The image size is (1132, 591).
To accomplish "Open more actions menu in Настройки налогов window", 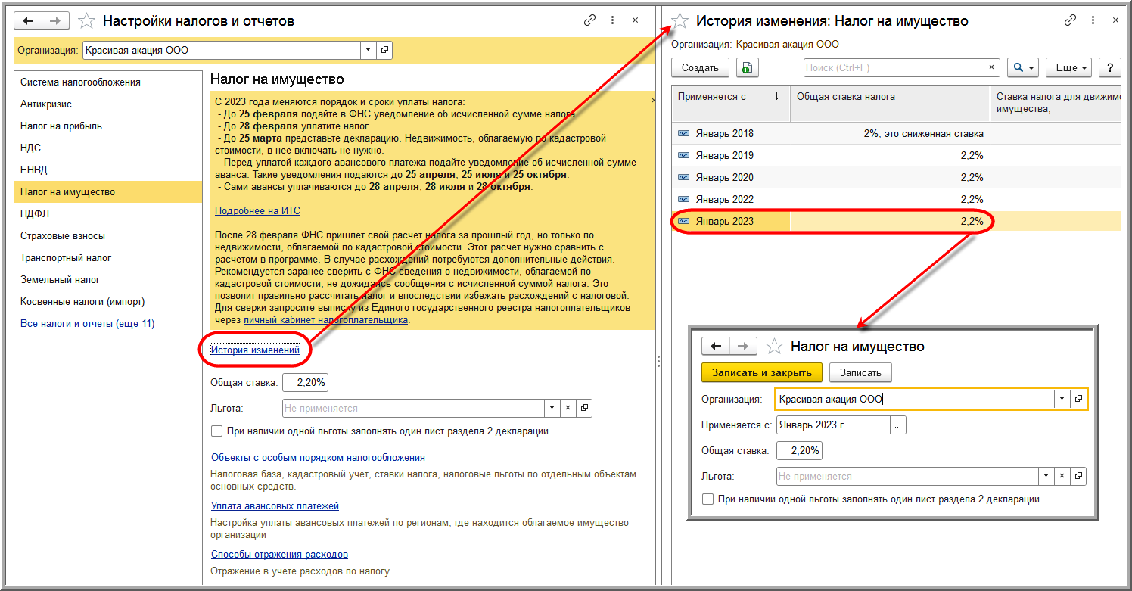I will tap(612, 20).
